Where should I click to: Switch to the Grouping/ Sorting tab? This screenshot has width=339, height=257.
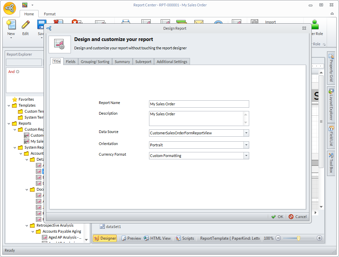coord(95,62)
